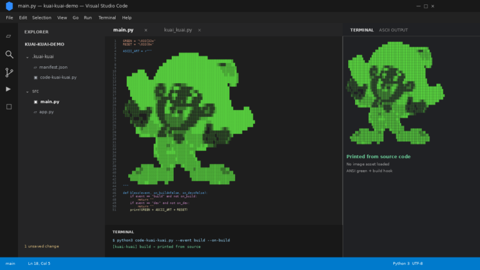
Task: Click the bottom TERMINAL panel heading
Action: coord(123,232)
